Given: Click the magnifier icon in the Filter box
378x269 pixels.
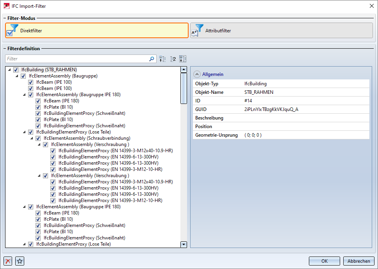Looking at the screenshot, I should (152, 59).
